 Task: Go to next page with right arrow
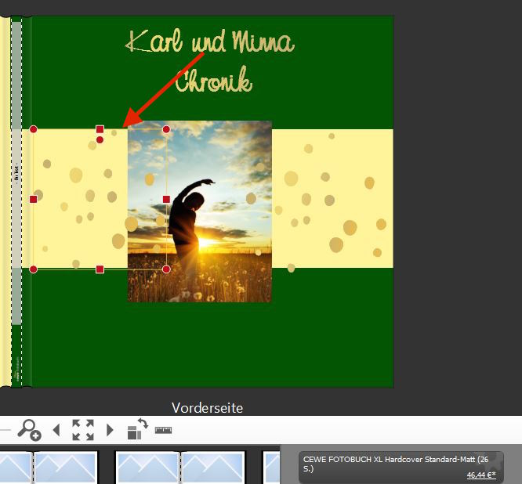(x=110, y=430)
